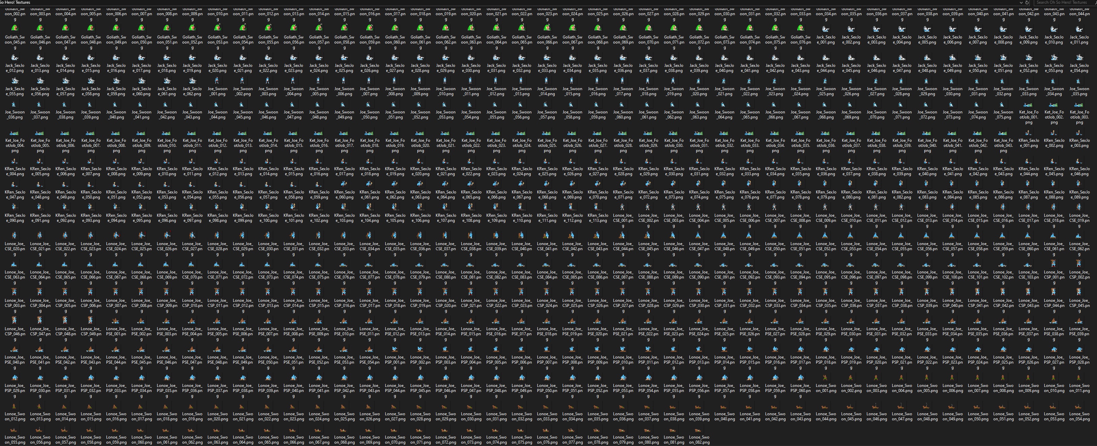Select Lonoe_Joe_CSP_001.png thumbnail
1097x446 pixels.
(x=1053, y=264)
